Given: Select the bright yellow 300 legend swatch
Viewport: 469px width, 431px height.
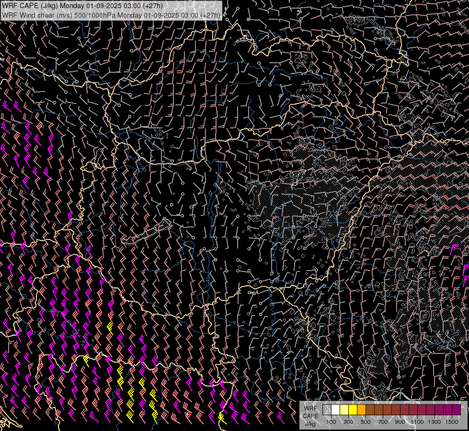Looking at the screenshot, I should [x=353, y=410].
